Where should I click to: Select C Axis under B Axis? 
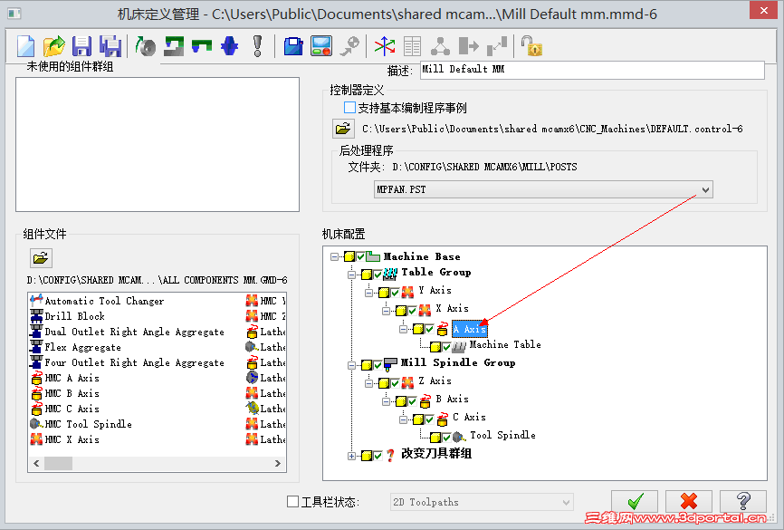click(469, 417)
